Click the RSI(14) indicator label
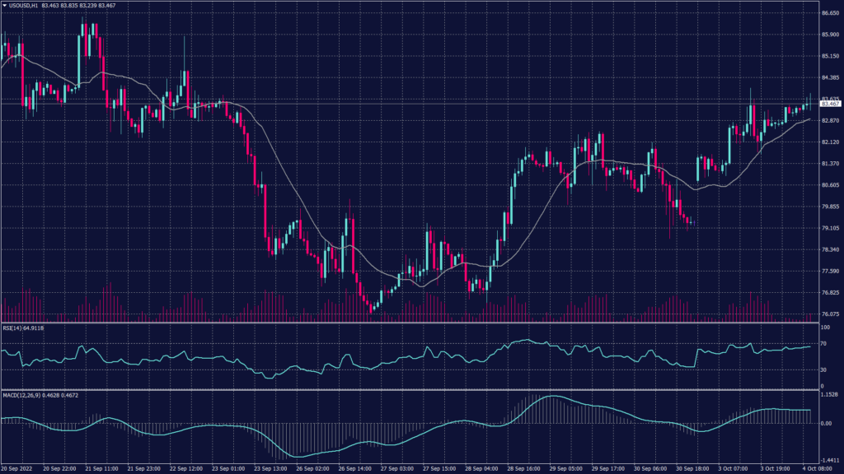This screenshot has width=844, height=474. pos(13,328)
